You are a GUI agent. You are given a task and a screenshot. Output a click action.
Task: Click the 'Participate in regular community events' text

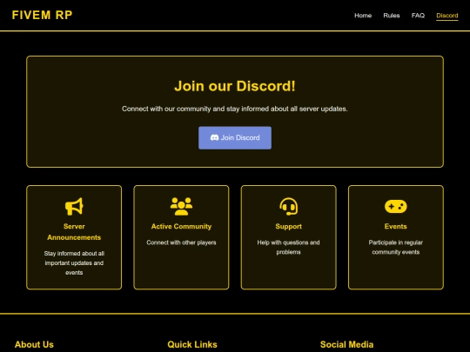[x=396, y=247]
